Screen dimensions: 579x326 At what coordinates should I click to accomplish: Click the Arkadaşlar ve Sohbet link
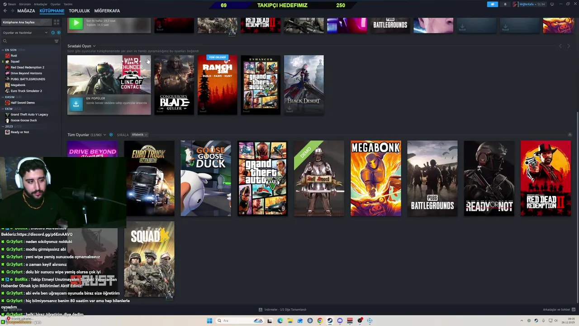(556, 310)
